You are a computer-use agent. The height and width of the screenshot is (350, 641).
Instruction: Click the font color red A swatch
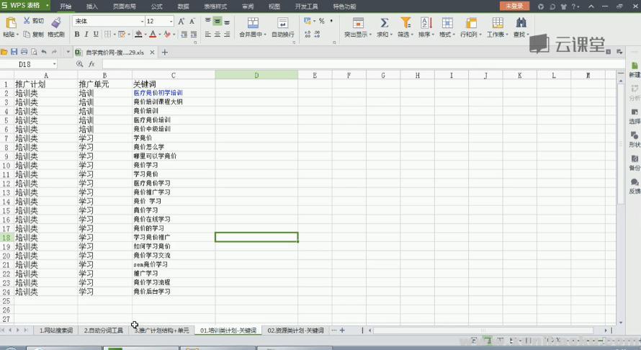click(x=153, y=35)
